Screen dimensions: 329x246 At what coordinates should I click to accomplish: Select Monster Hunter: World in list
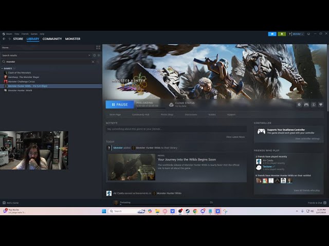click(20, 90)
